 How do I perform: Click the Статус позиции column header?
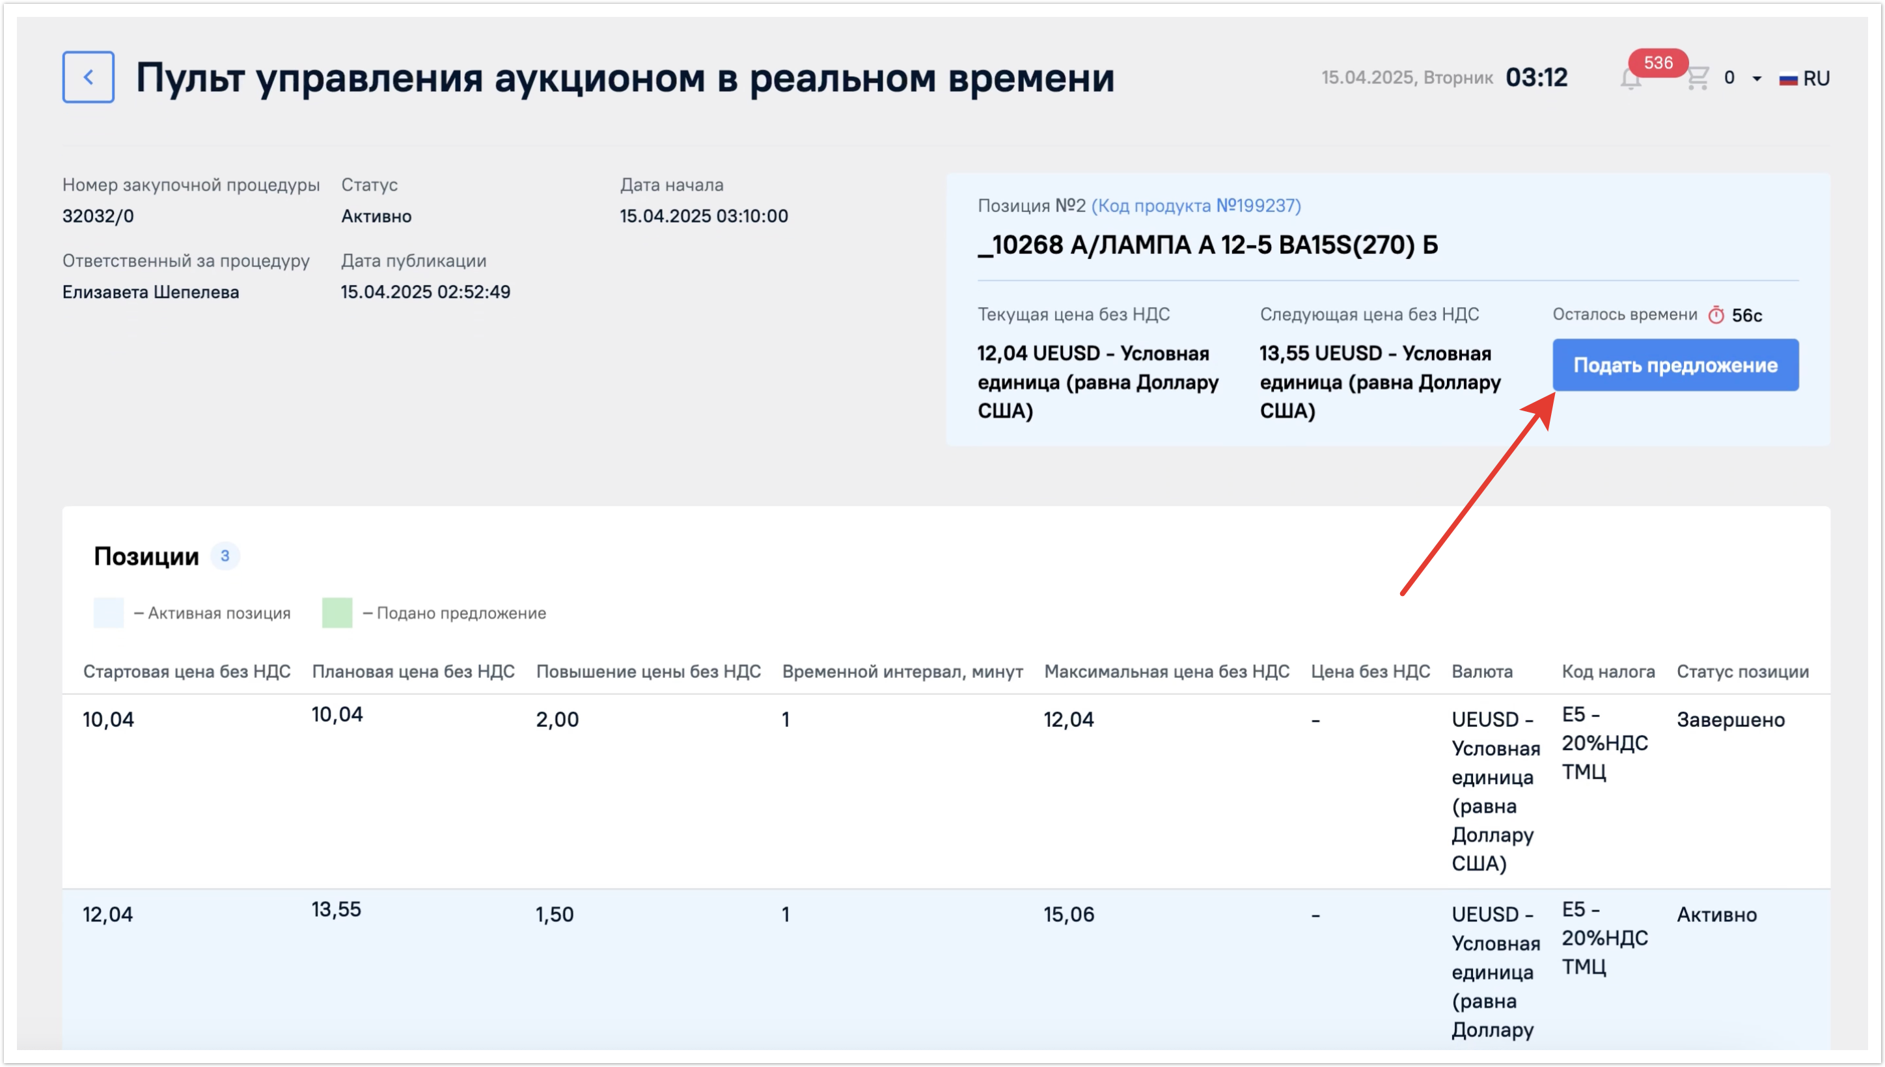[x=1742, y=671]
